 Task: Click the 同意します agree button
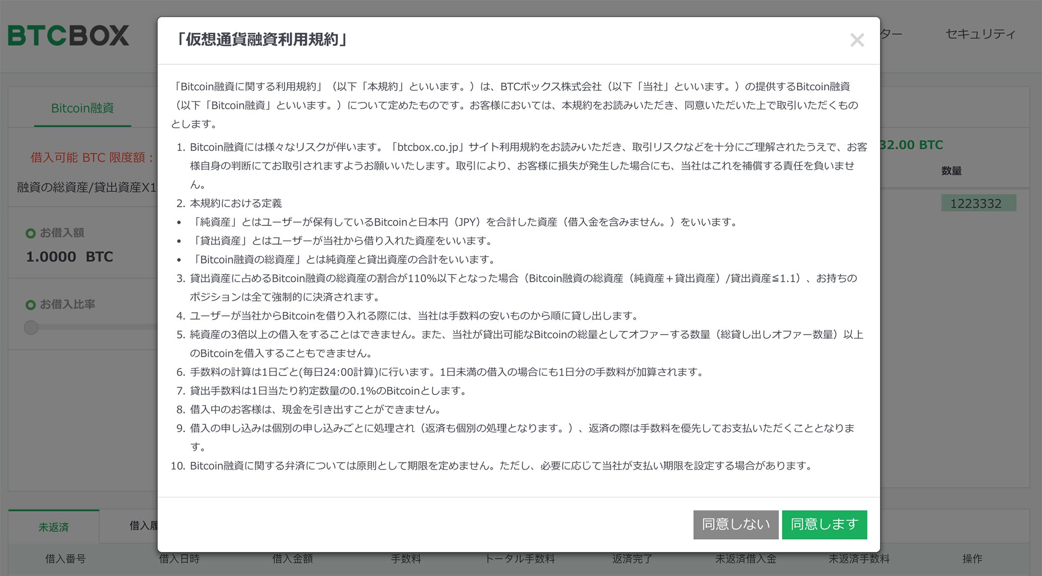tap(824, 525)
